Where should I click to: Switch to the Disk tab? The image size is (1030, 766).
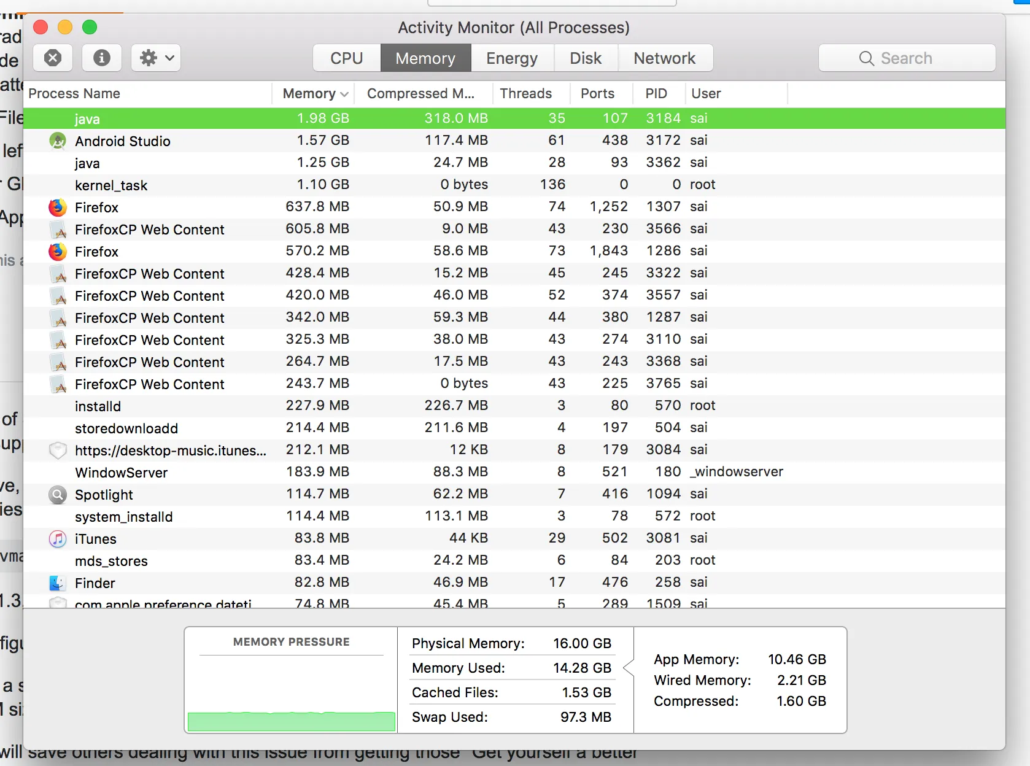586,58
